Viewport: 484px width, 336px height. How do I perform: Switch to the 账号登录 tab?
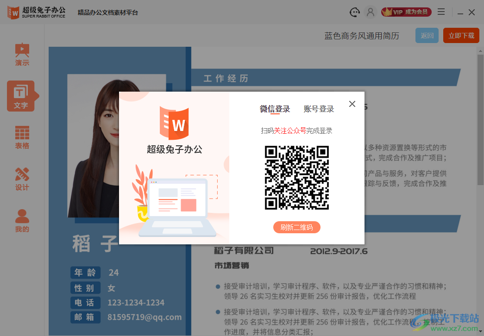(319, 109)
